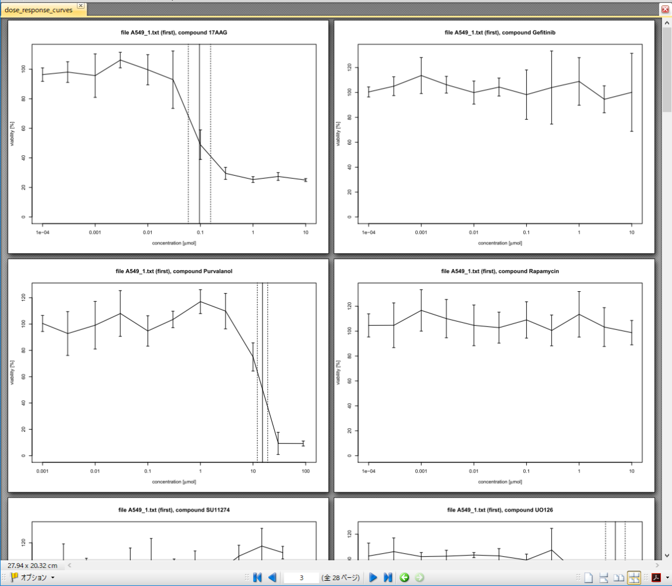This screenshot has height=586, width=672.
Task: Select the dose_response_curves tab
Action: [39, 10]
